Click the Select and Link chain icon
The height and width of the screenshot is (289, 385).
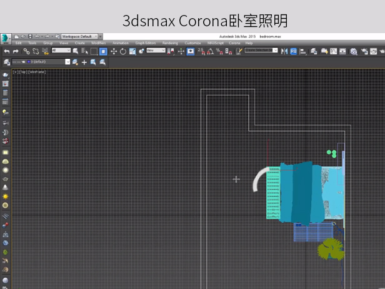pos(26,51)
